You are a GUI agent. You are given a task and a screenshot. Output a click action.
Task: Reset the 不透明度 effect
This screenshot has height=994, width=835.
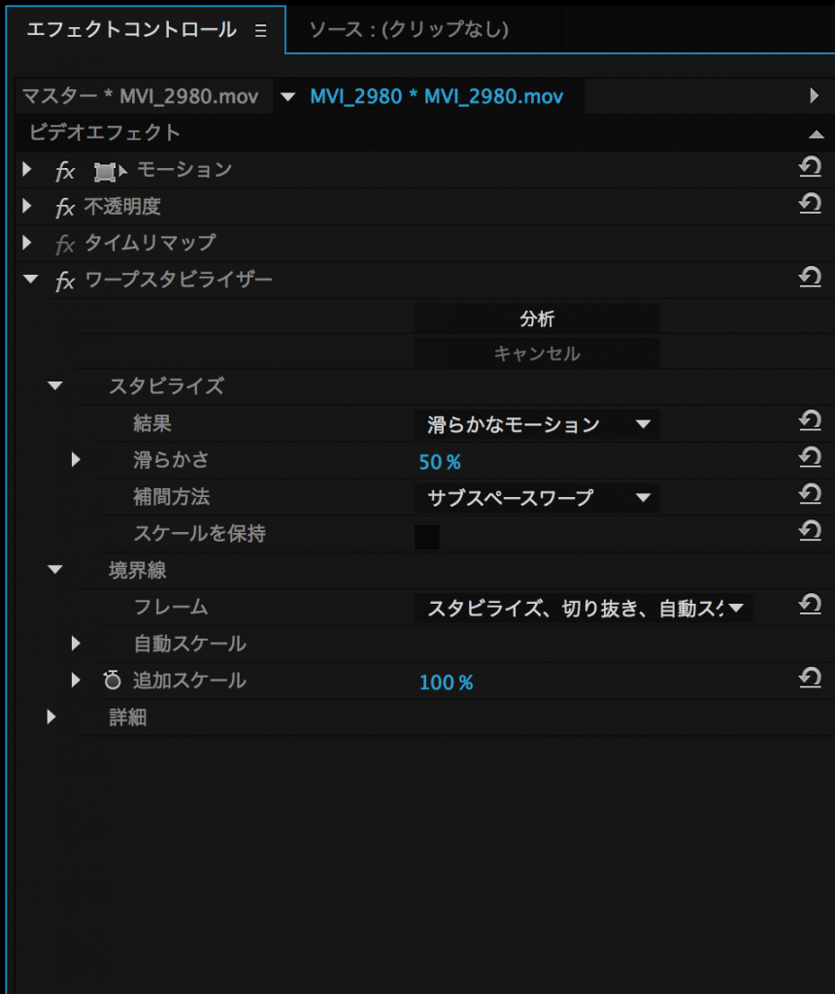click(x=810, y=205)
